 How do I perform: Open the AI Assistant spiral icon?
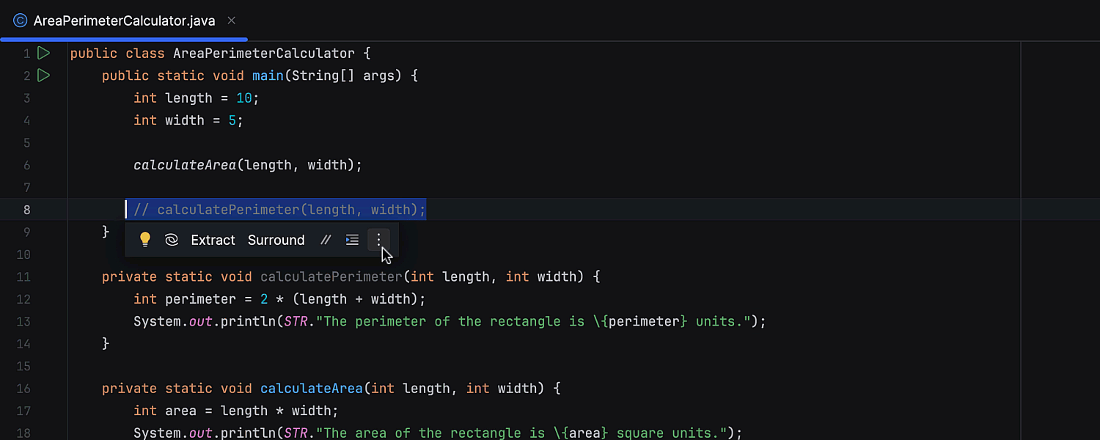tap(172, 240)
